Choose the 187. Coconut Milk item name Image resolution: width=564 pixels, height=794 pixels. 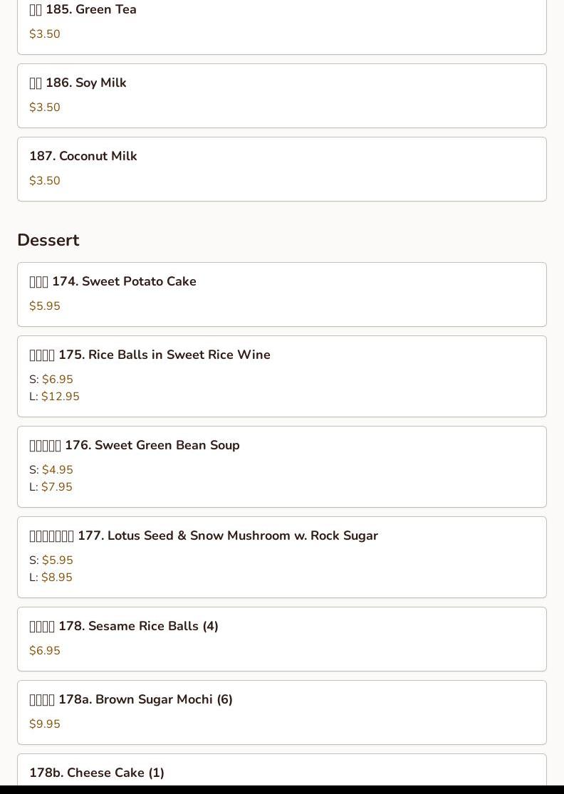[x=83, y=156]
